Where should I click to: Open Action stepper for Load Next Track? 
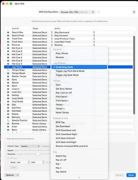(x=94, y=42)
